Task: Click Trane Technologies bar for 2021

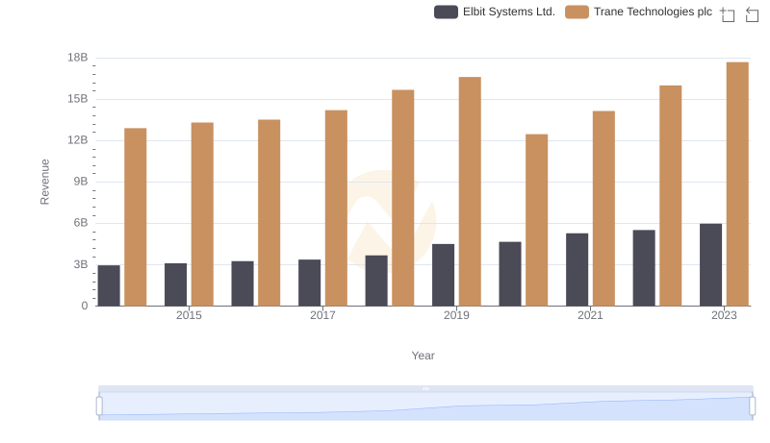Action: pyautogui.click(x=603, y=209)
